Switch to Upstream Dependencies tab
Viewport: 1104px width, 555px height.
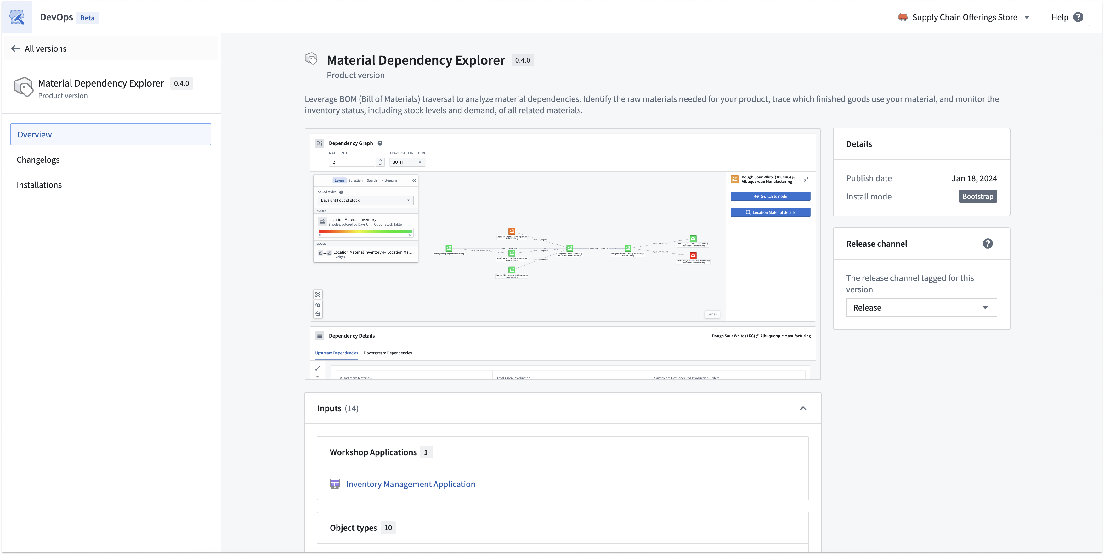[x=337, y=353]
